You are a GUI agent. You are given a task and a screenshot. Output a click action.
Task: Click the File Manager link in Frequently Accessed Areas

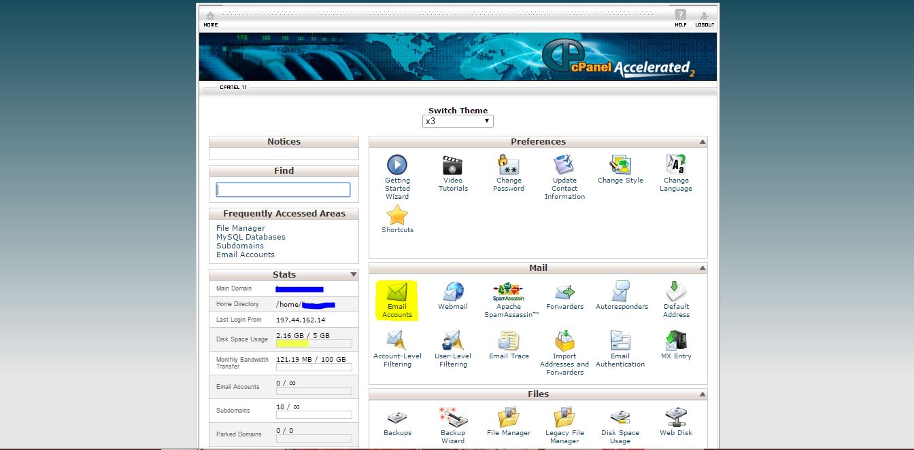click(x=241, y=228)
